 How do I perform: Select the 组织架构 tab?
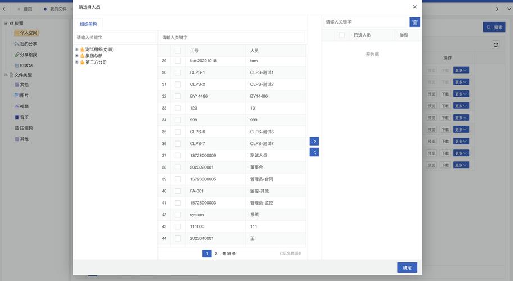[88, 24]
